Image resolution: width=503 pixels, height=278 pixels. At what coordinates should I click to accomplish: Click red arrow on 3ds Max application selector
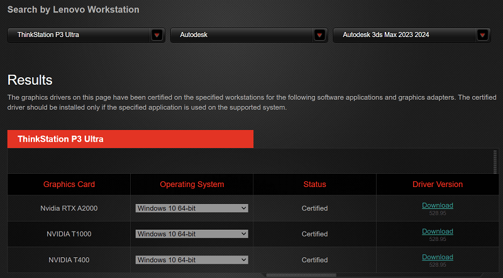(x=482, y=35)
